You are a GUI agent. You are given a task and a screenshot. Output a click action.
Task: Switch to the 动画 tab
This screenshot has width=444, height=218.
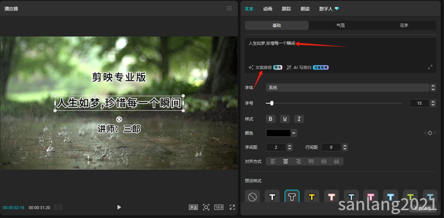(x=268, y=9)
